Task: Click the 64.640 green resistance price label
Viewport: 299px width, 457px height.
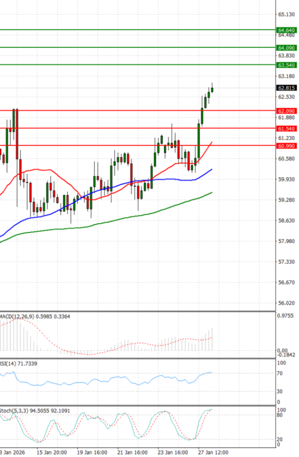Action: [x=287, y=30]
